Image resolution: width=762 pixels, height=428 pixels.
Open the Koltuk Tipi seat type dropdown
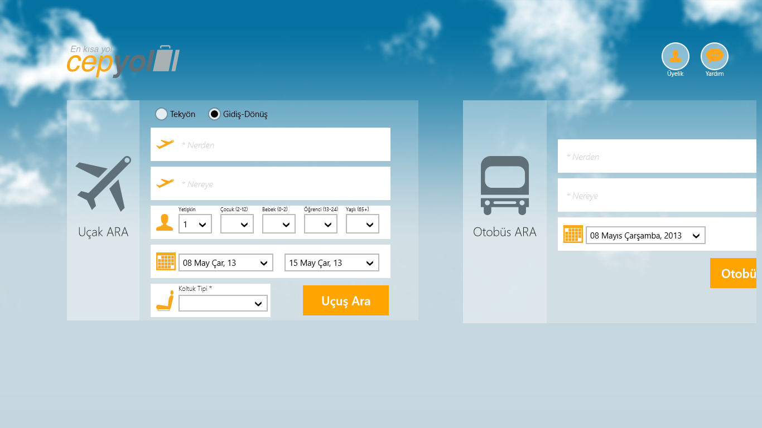[x=223, y=303]
